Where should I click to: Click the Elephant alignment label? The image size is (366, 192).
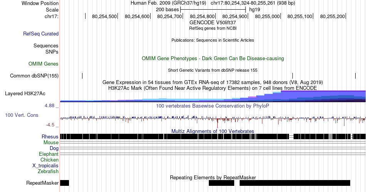coord(49,154)
